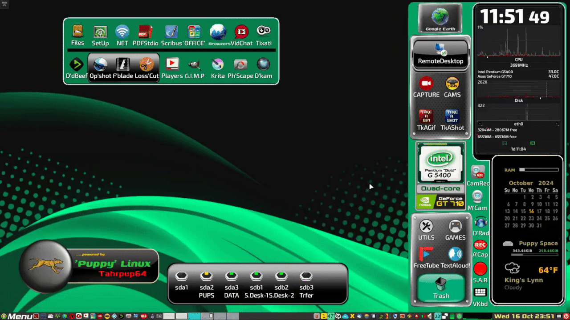Screen dimensions: 570x320
Task: Open the Tixati download client icon
Action: [264, 31]
